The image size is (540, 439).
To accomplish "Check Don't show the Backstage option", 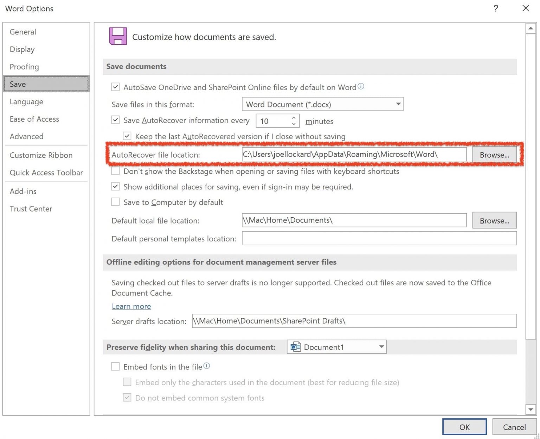I will [x=115, y=171].
